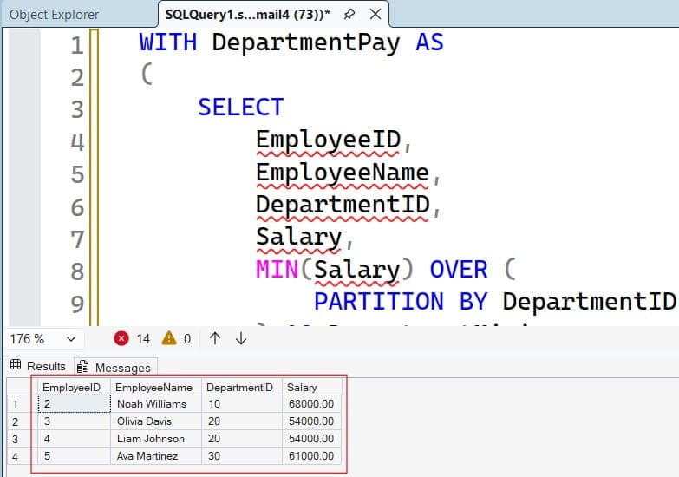The image size is (679, 477).
Task: Click the yellow warning icon
Action: tap(169, 338)
